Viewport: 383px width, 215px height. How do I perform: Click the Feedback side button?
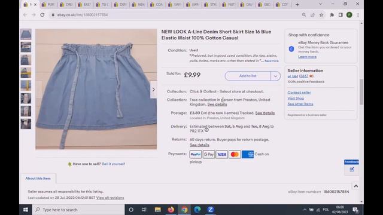[351, 162]
